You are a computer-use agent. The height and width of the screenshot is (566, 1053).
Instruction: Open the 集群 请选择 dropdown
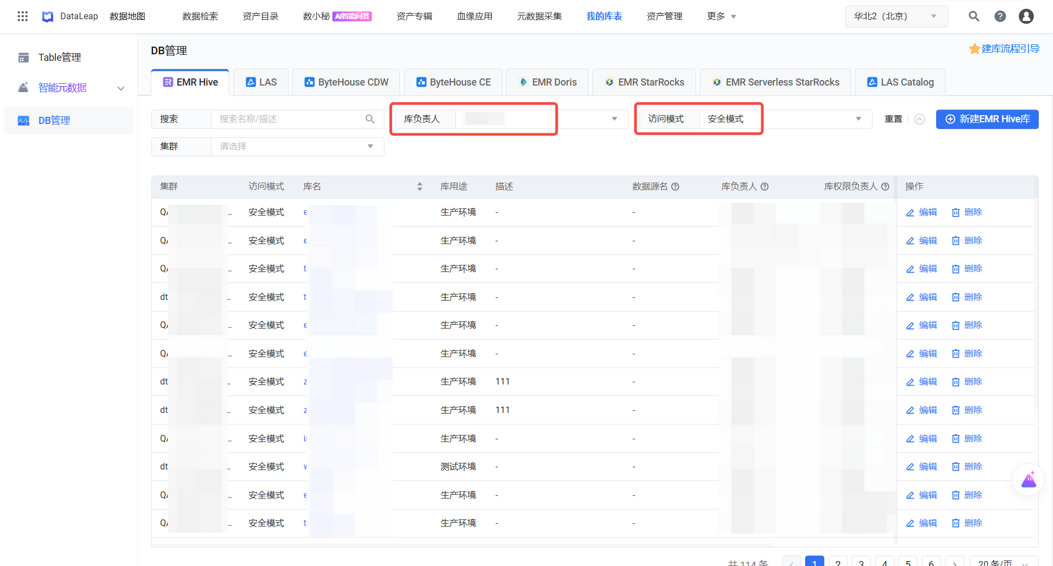297,146
